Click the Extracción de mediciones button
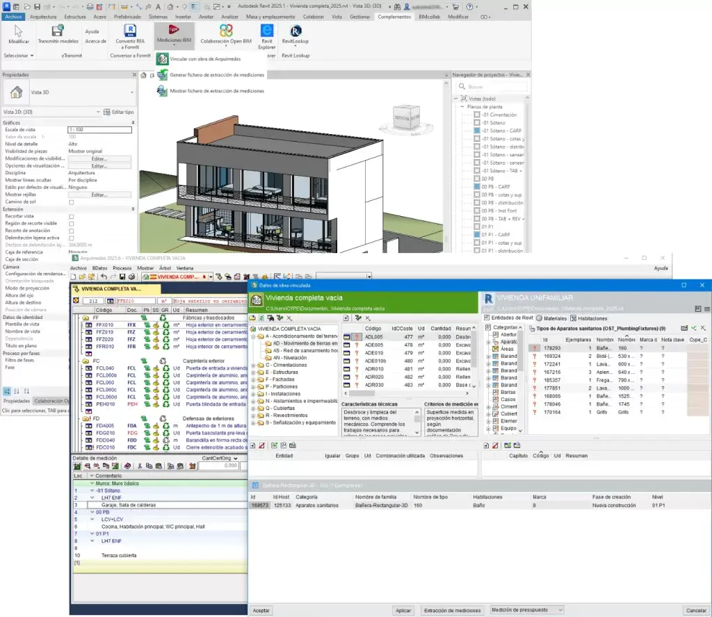This screenshot has width=712, height=617. click(x=453, y=610)
